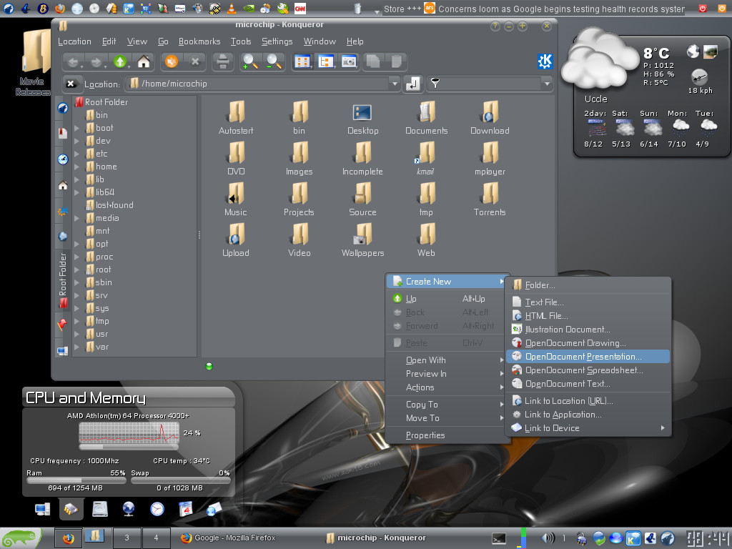The image size is (732, 549).
Task: Open the kmail link folder
Action: (425, 159)
